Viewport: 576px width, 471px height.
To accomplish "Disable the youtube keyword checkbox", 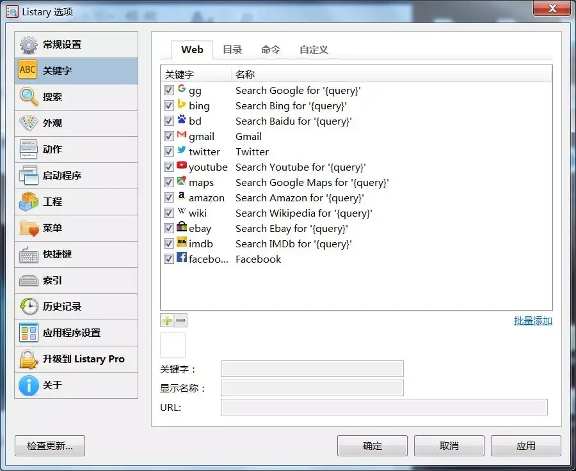I will coord(168,167).
